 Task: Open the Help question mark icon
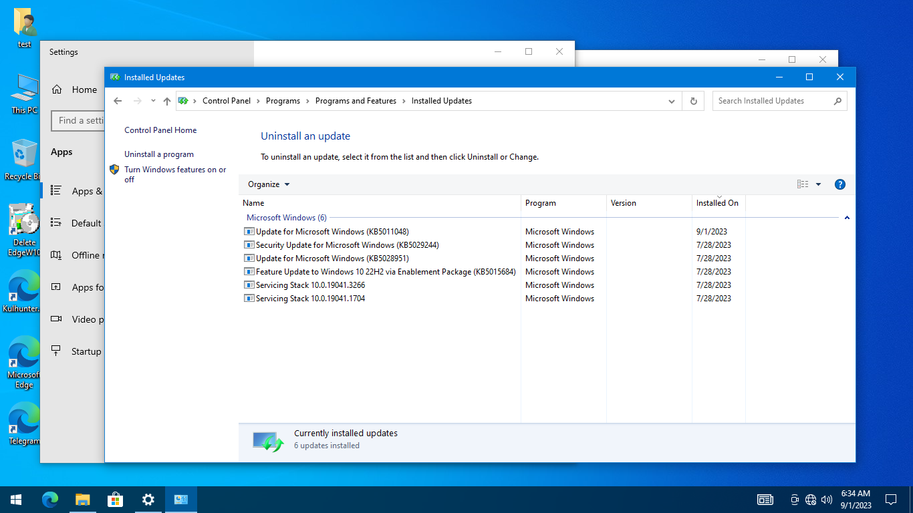(x=840, y=184)
